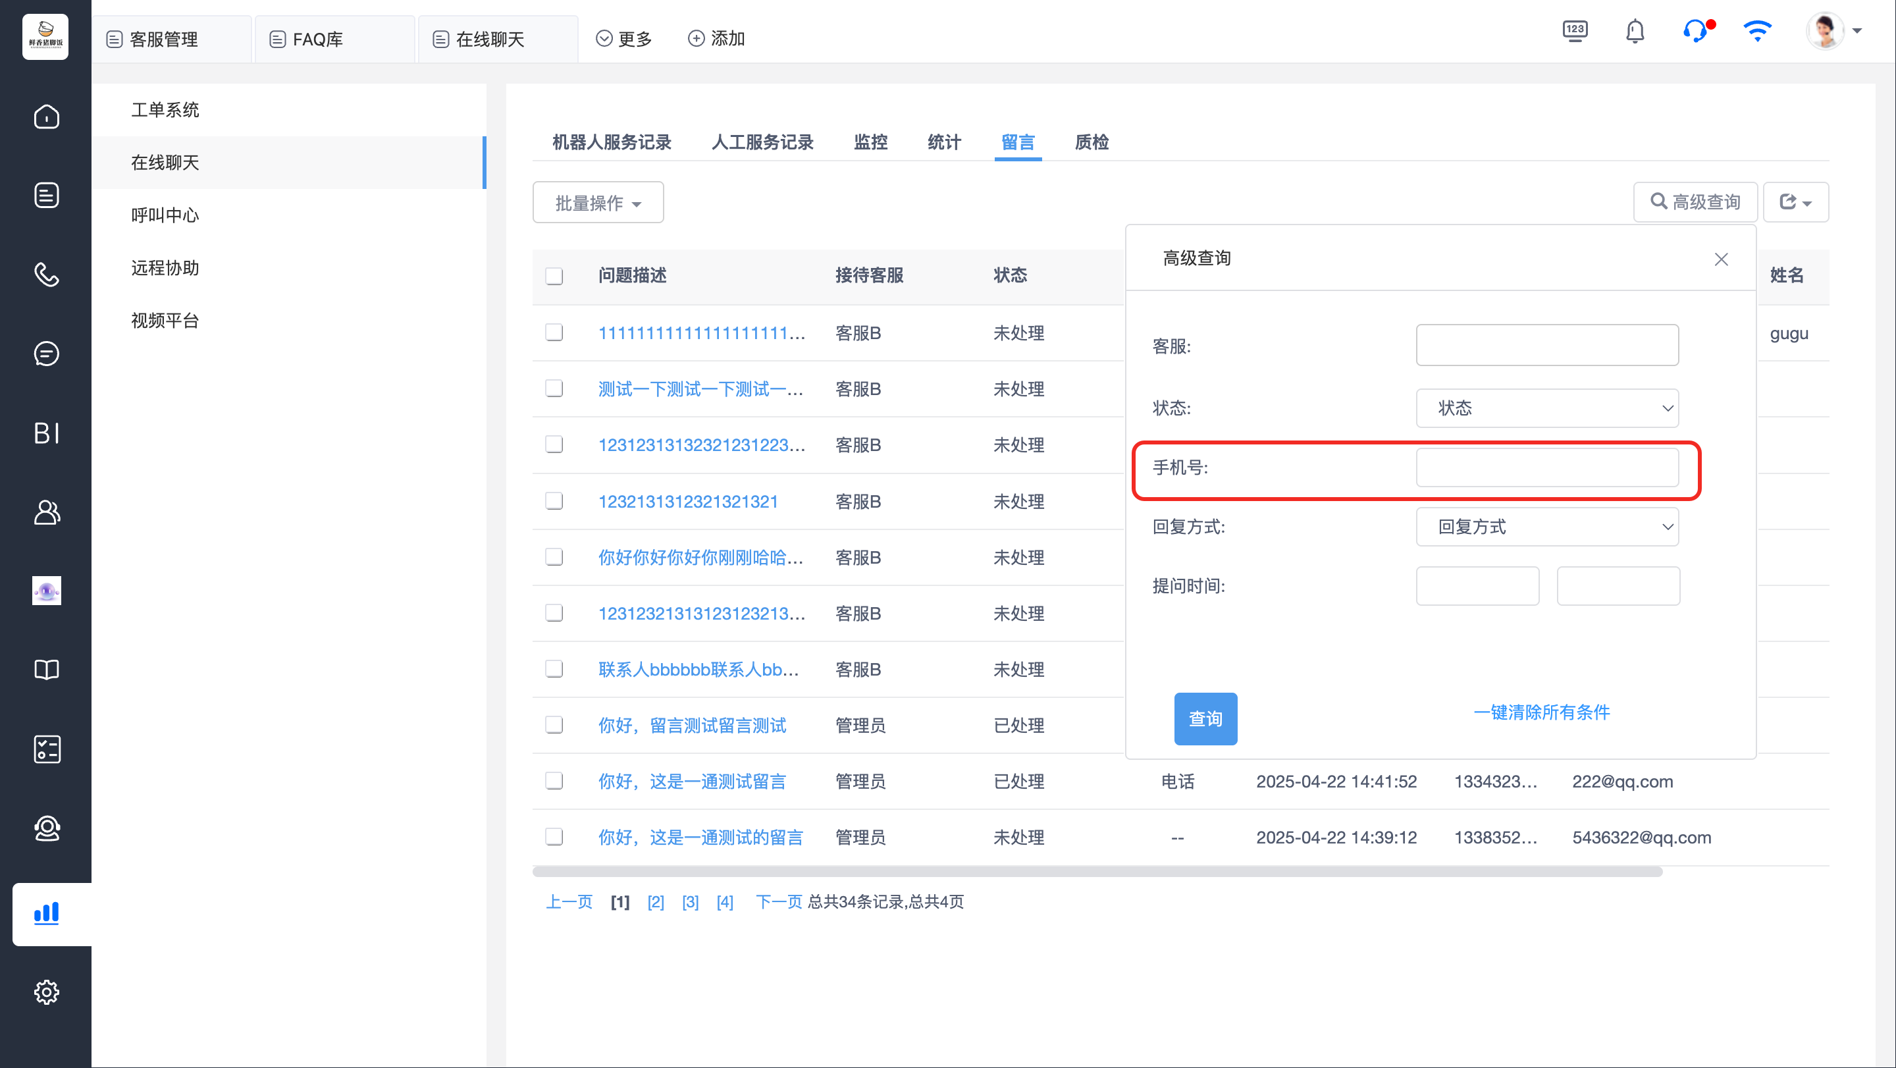The image size is (1896, 1068).
Task: Open the phone call center icon
Action: pyautogui.click(x=46, y=274)
